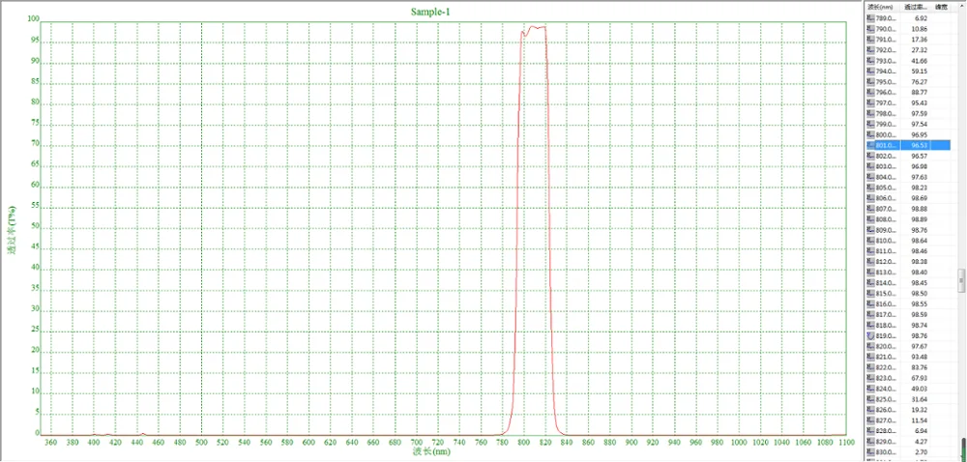Click the row icon for 791.0 nm
Image resolution: width=967 pixels, height=462 pixels.
(x=871, y=40)
